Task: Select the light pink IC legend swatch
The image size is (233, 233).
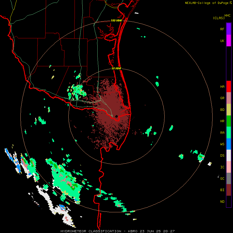Action: (229, 167)
